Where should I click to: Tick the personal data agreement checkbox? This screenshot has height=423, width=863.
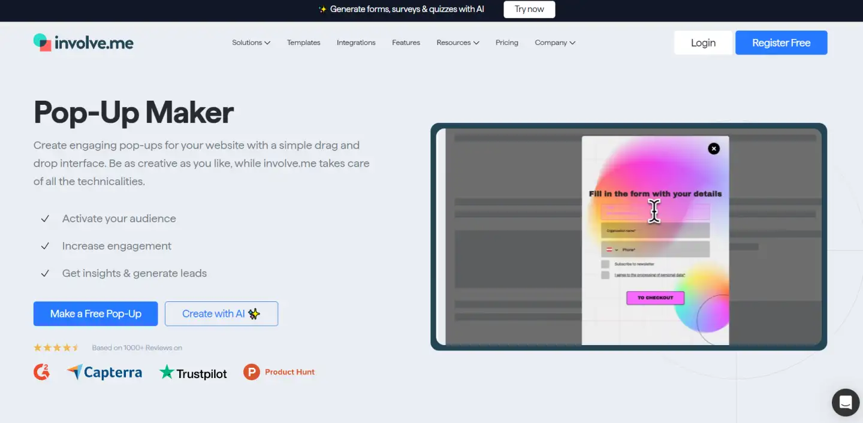pyautogui.click(x=605, y=275)
